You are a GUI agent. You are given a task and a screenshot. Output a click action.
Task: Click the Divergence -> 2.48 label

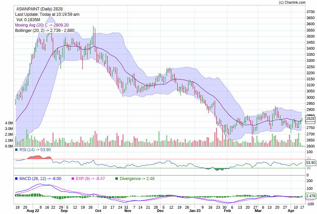coord(137,179)
